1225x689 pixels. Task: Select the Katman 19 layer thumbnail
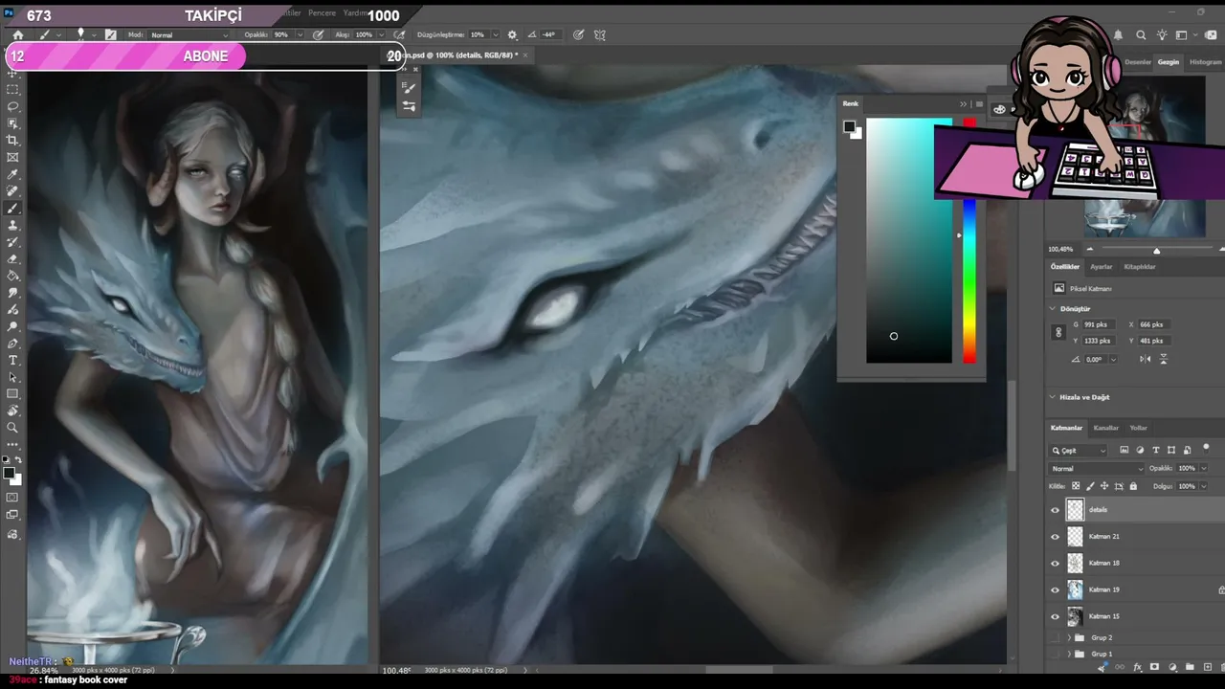pos(1075,590)
